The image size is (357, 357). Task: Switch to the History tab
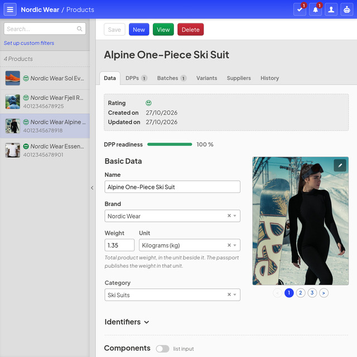point(269,78)
